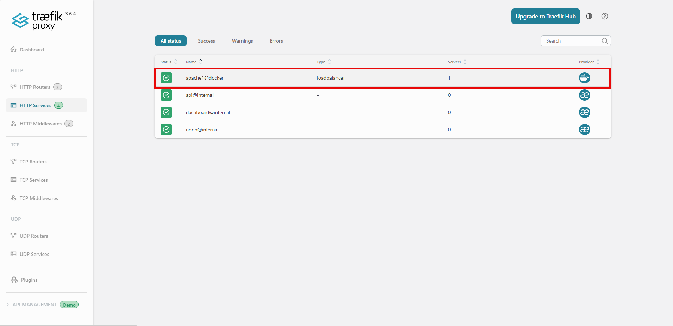Go to HTTP Middlewares page
This screenshot has height=326, width=673.
tap(40, 124)
